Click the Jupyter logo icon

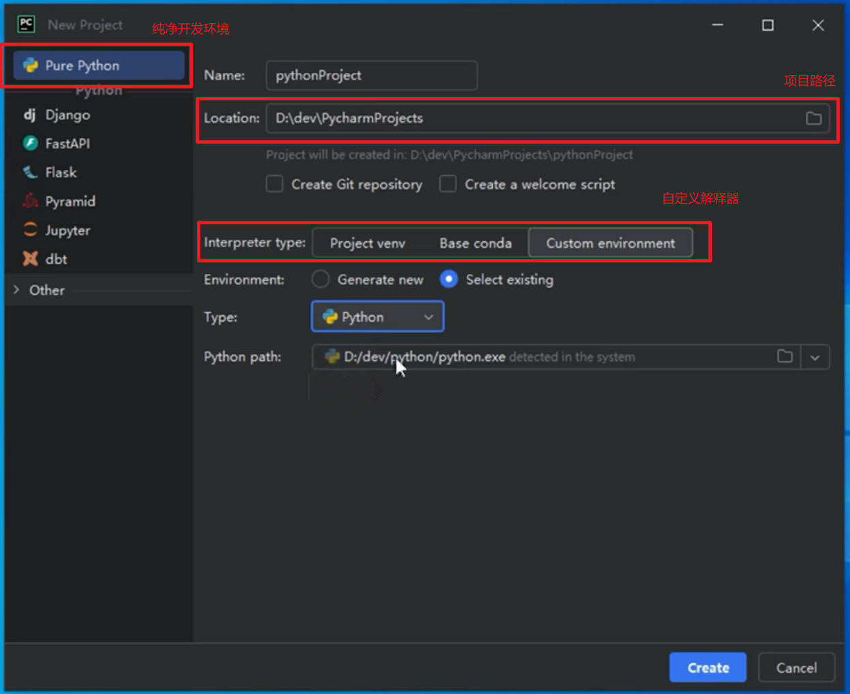click(x=30, y=230)
